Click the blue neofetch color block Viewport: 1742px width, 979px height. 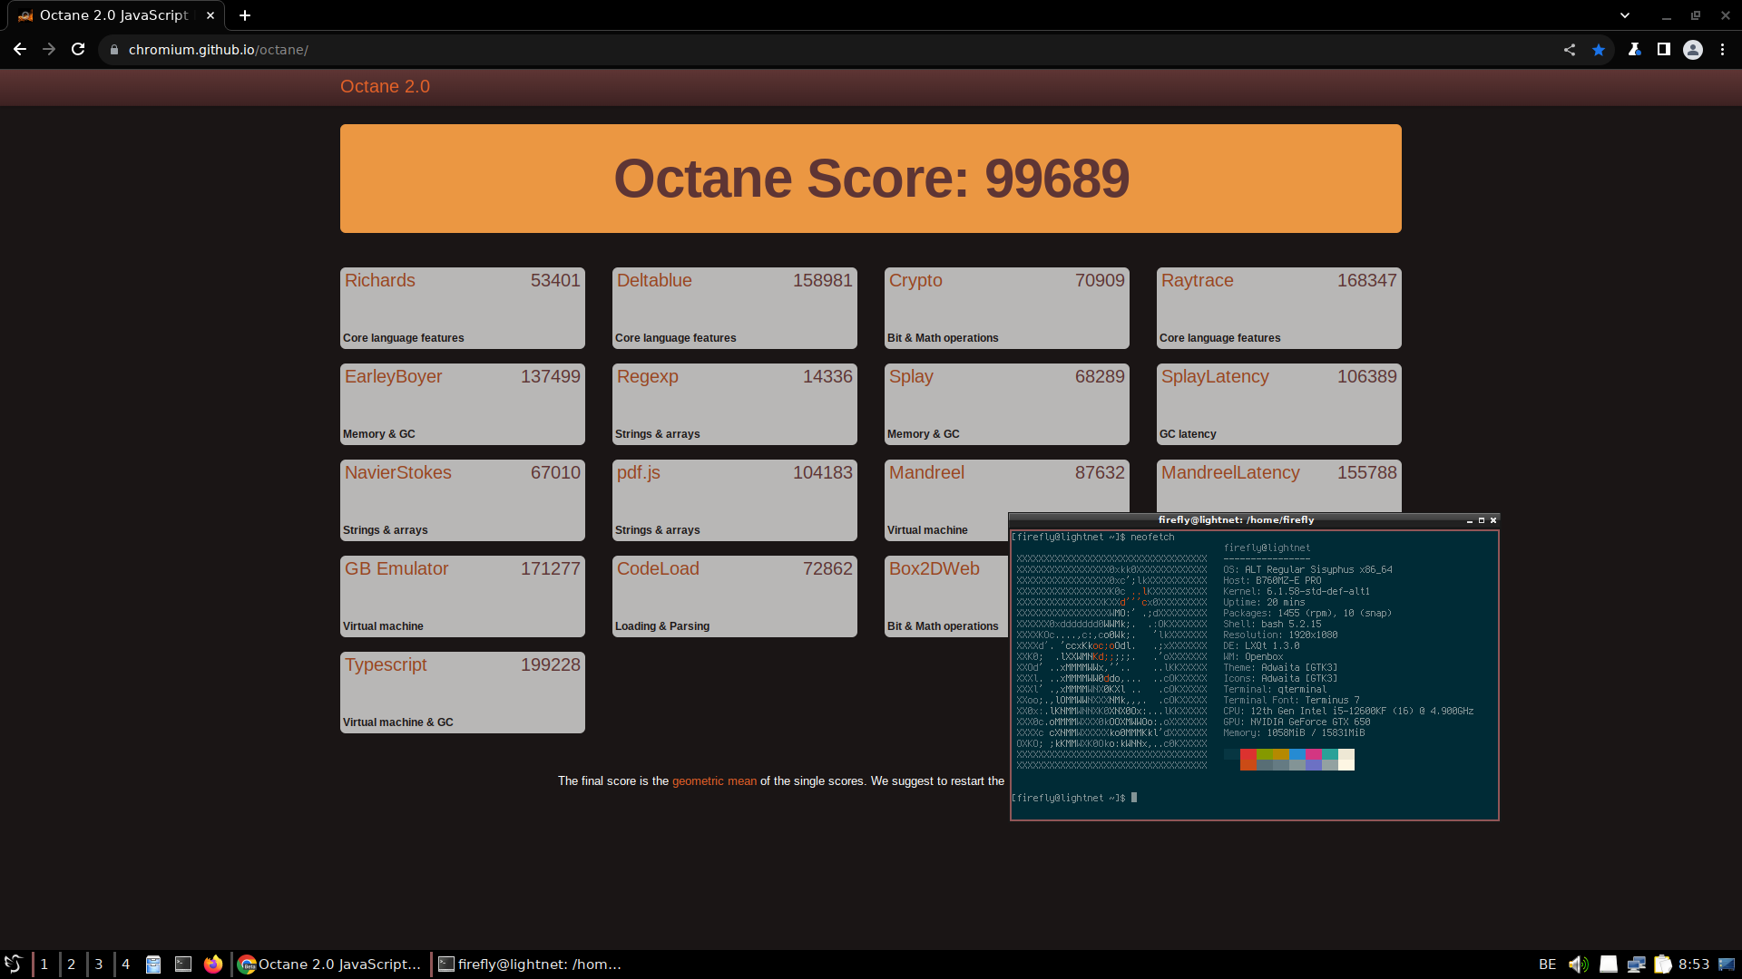tap(1297, 754)
